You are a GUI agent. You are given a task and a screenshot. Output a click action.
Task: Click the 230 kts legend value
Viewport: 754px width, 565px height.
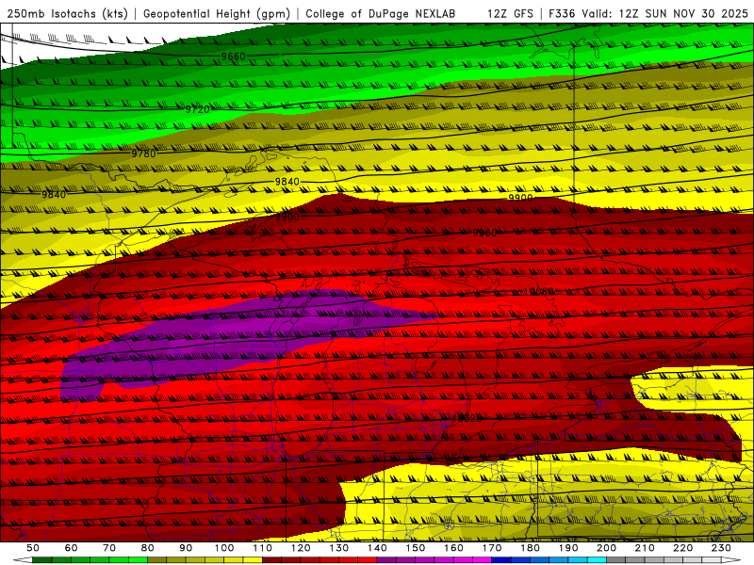[721, 548]
